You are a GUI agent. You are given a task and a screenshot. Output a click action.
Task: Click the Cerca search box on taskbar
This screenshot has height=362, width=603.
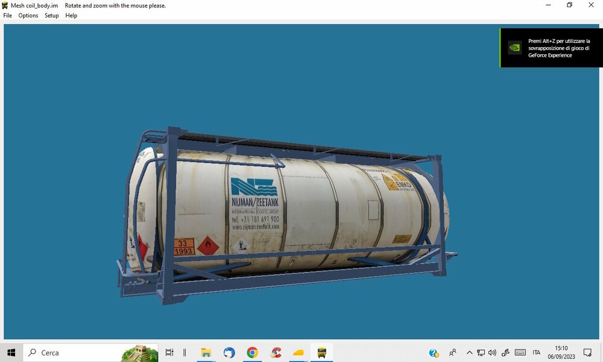(91, 352)
